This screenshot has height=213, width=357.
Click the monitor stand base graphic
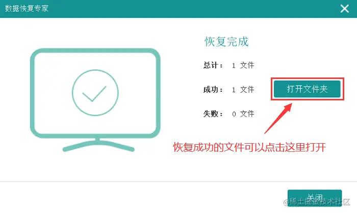98,145
